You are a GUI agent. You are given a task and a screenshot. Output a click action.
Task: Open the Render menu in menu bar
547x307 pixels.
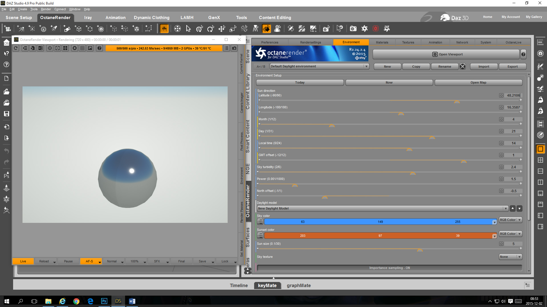46,9
